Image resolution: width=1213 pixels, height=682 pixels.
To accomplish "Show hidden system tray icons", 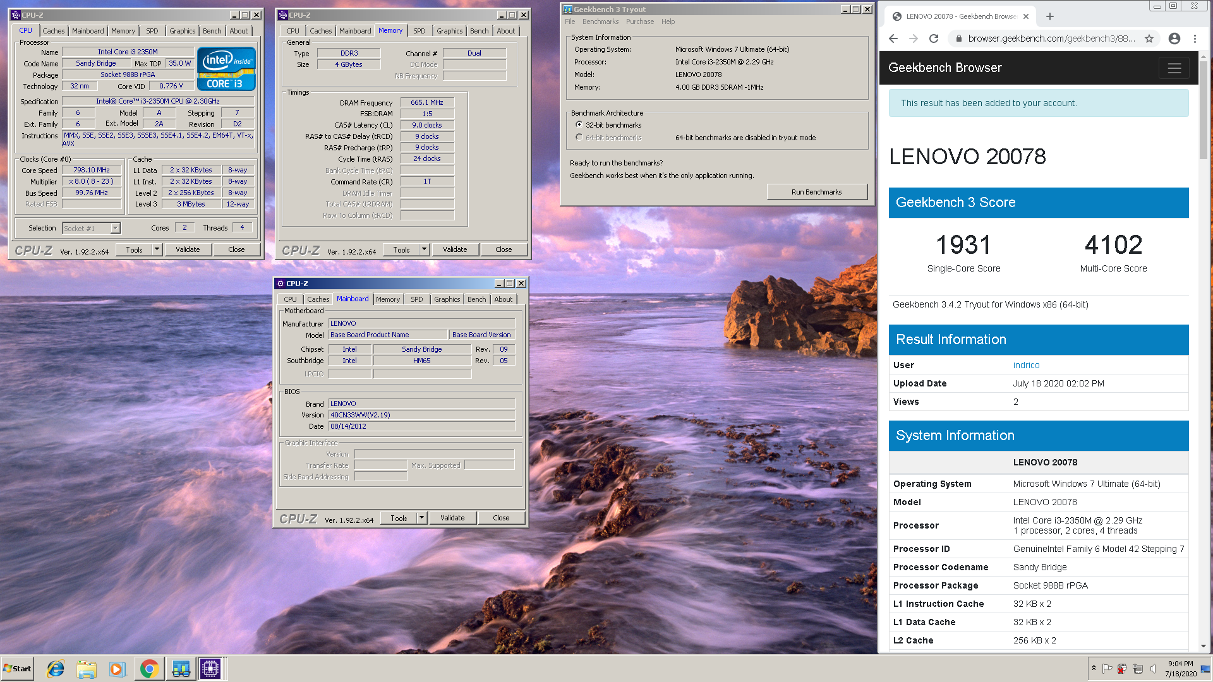I will pyautogui.click(x=1094, y=668).
